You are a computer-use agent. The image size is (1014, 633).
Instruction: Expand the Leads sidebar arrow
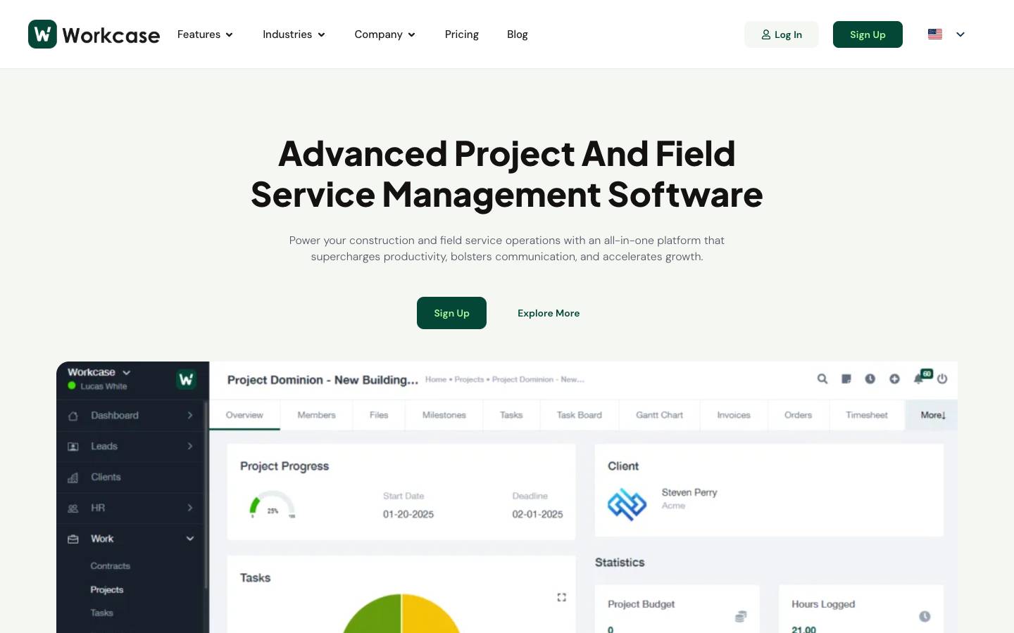[x=190, y=447]
